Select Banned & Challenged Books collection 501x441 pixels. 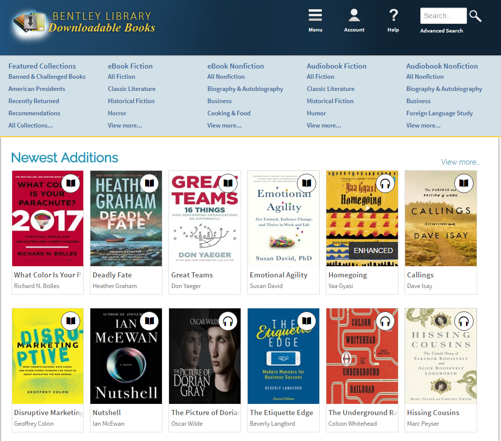click(x=47, y=77)
